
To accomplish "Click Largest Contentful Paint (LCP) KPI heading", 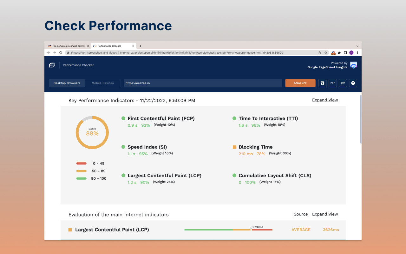I will click(x=164, y=176).
